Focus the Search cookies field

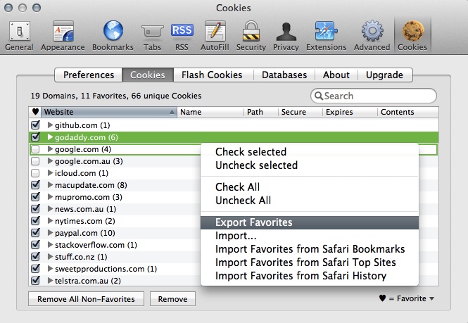tap(374, 96)
